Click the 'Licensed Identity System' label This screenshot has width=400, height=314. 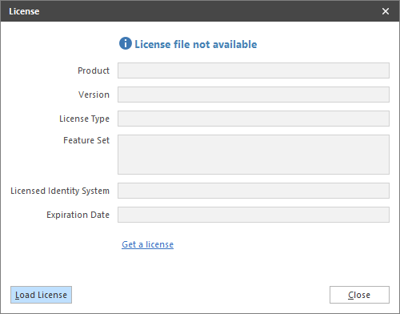click(60, 191)
